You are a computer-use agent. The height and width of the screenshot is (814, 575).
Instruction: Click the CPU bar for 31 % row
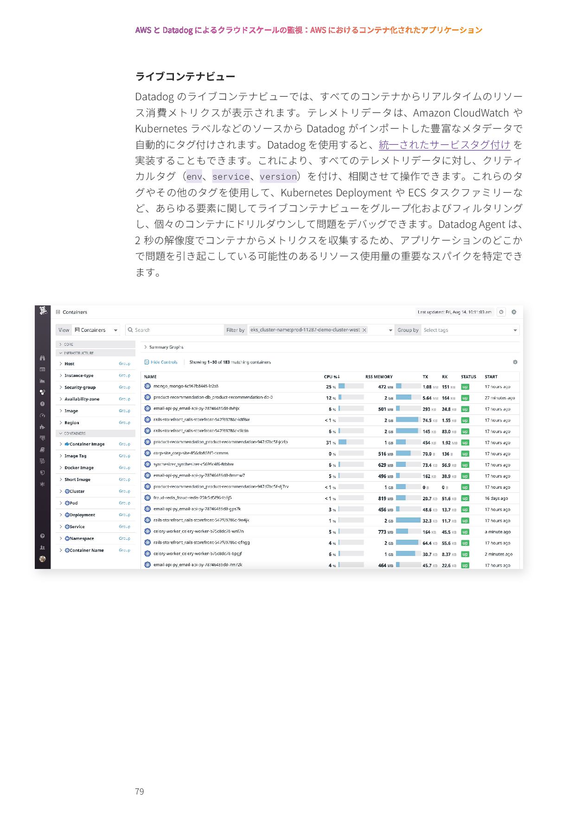click(351, 442)
